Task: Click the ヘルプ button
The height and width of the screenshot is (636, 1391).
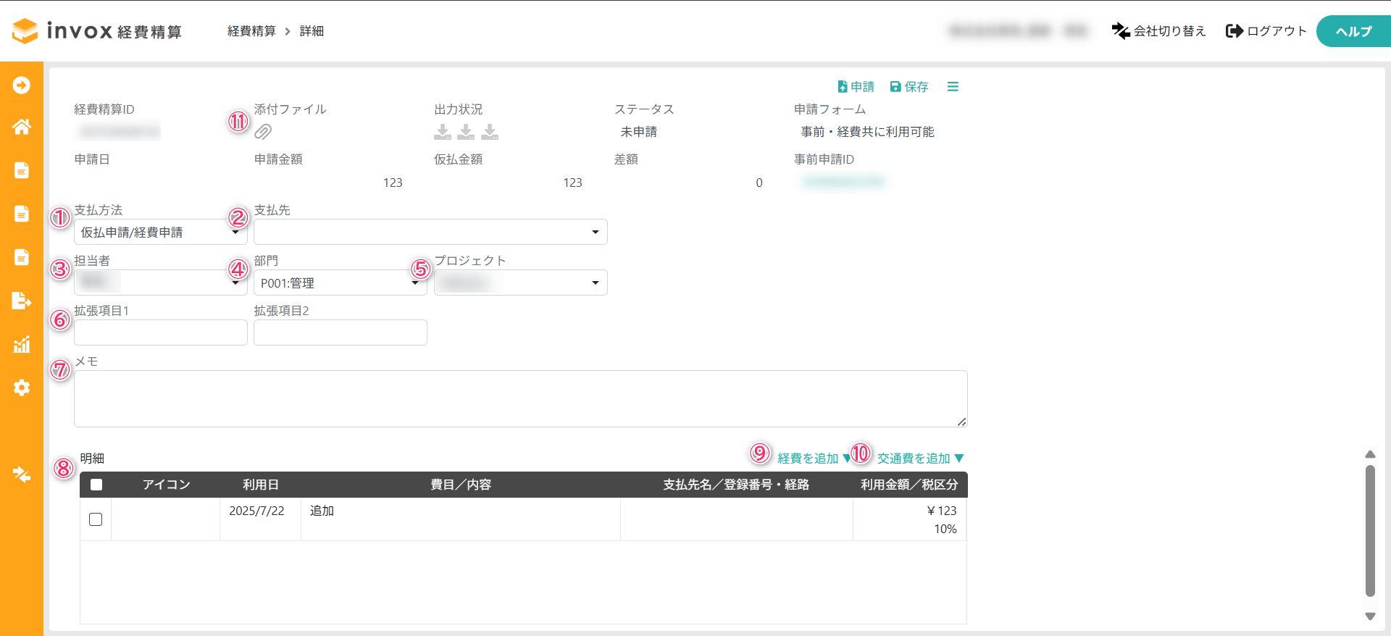Action: tap(1353, 31)
